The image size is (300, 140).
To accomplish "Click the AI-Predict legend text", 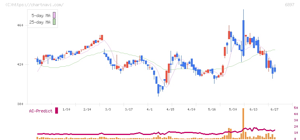I will (41, 111).
